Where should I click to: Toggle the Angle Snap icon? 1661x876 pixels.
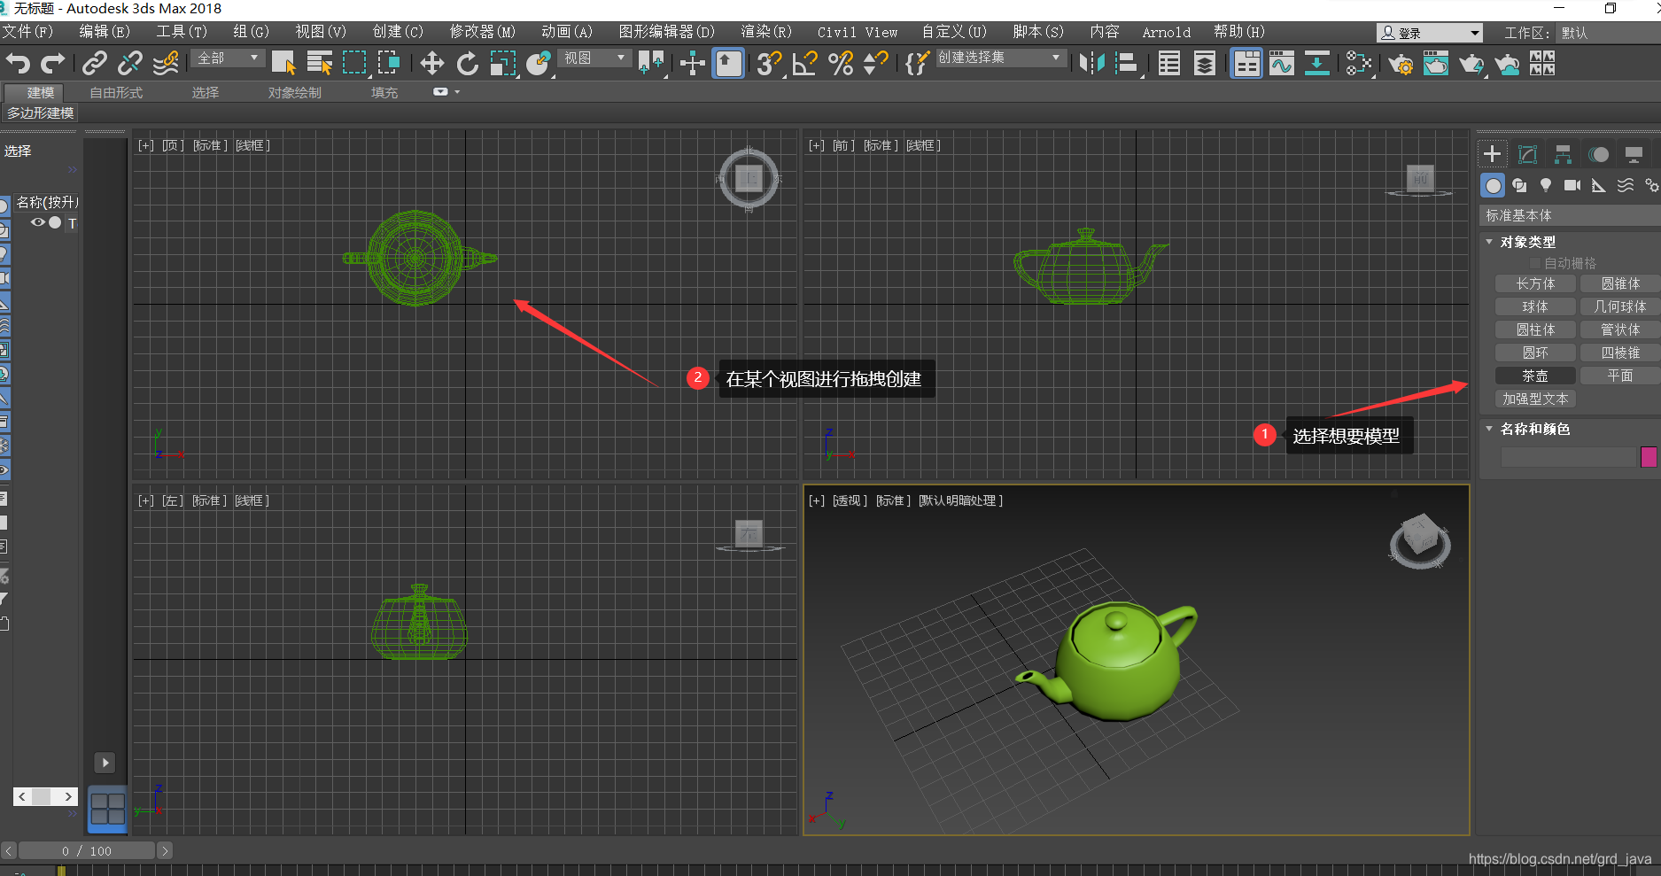pos(804,64)
